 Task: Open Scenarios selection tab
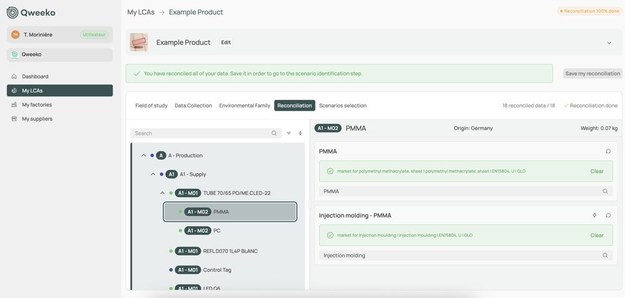point(342,106)
